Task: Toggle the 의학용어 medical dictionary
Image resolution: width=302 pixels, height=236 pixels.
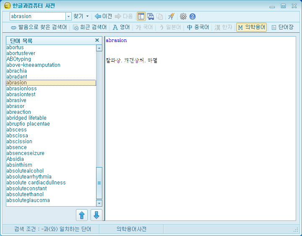Action: [x=252, y=27]
